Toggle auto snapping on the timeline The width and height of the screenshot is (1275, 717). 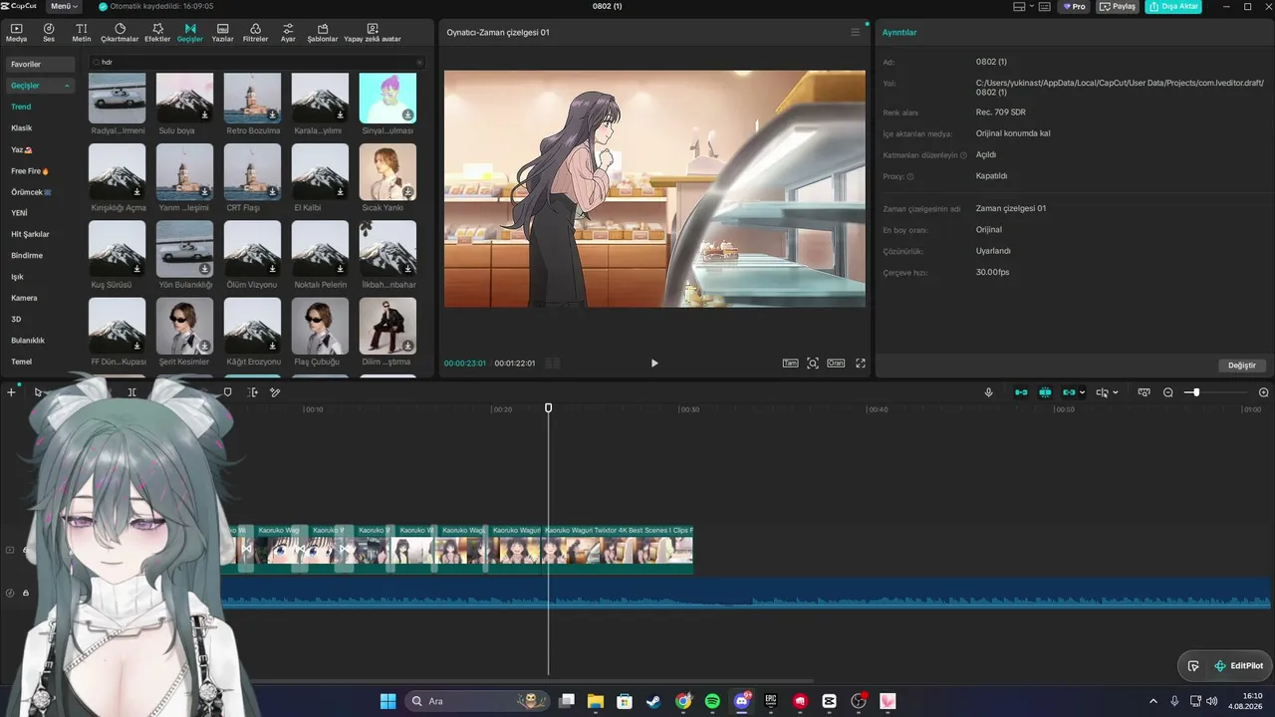coord(1045,392)
